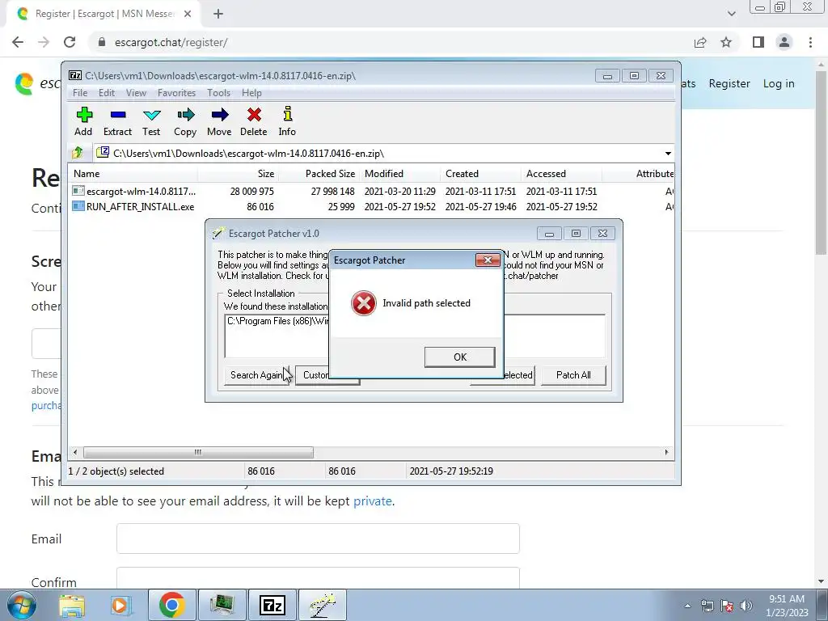Image resolution: width=828 pixels, height=621 pixels.
Task: Open the 7-Zip View menu
Action: 136,93
